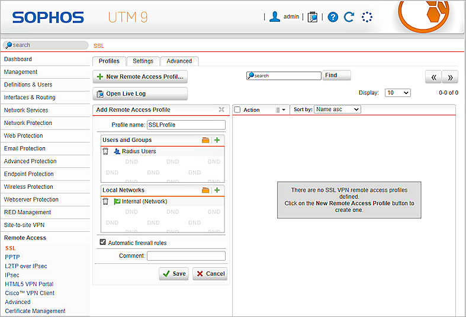Image resolution: width=466 pixels, height=317 pixels.
Task: Click the Radius Users group icon
Action: [x=117, y=151]
